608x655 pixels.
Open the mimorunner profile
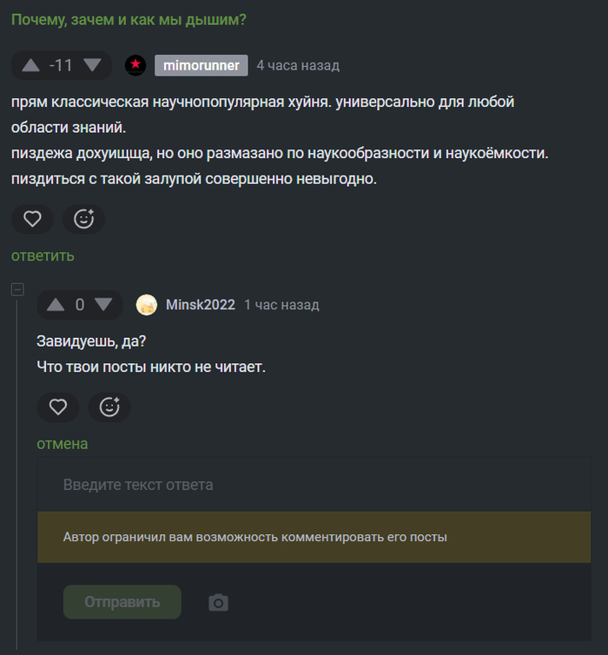click(202, 65)
